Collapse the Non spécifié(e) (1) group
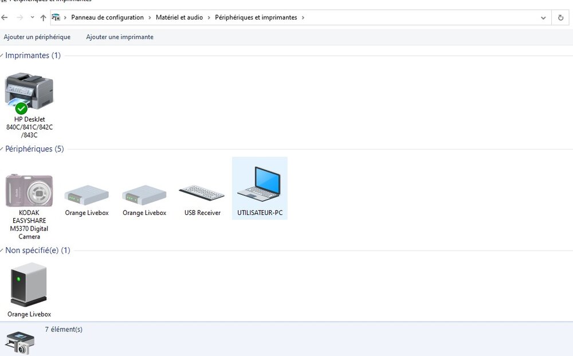The width and height of the screenshot is (573, 356). 2,251
